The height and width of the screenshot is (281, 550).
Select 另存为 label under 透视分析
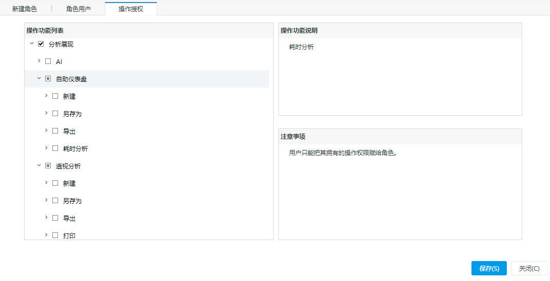pyautogui.click(x=72, y=201)
